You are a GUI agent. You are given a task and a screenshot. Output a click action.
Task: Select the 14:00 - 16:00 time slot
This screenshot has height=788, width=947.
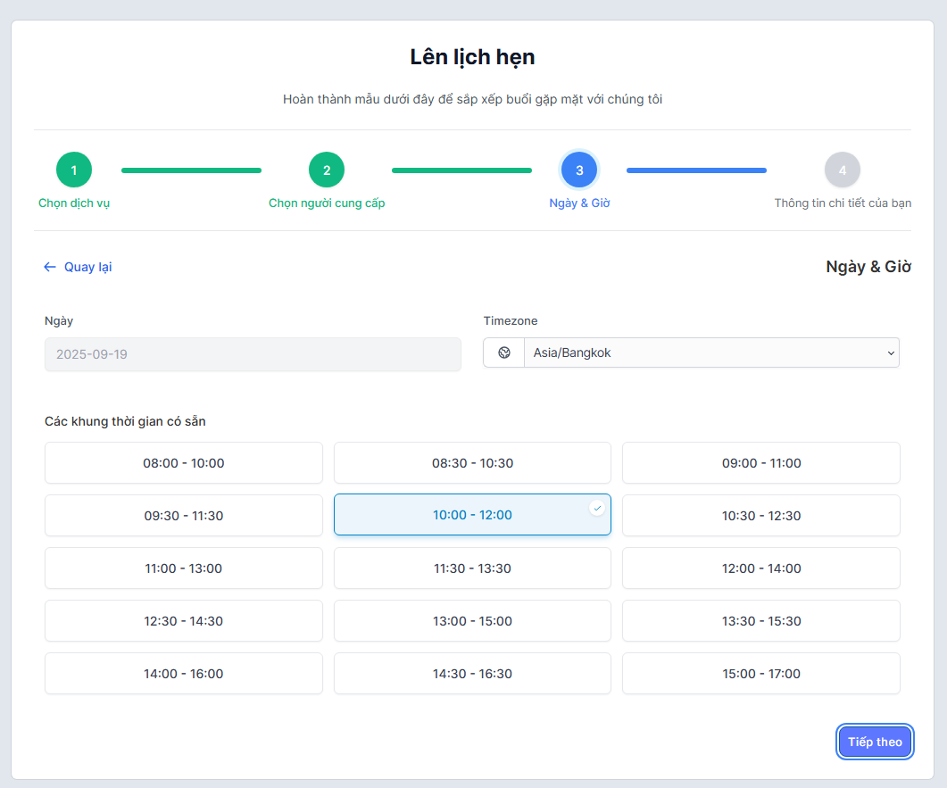coord(184,674)
